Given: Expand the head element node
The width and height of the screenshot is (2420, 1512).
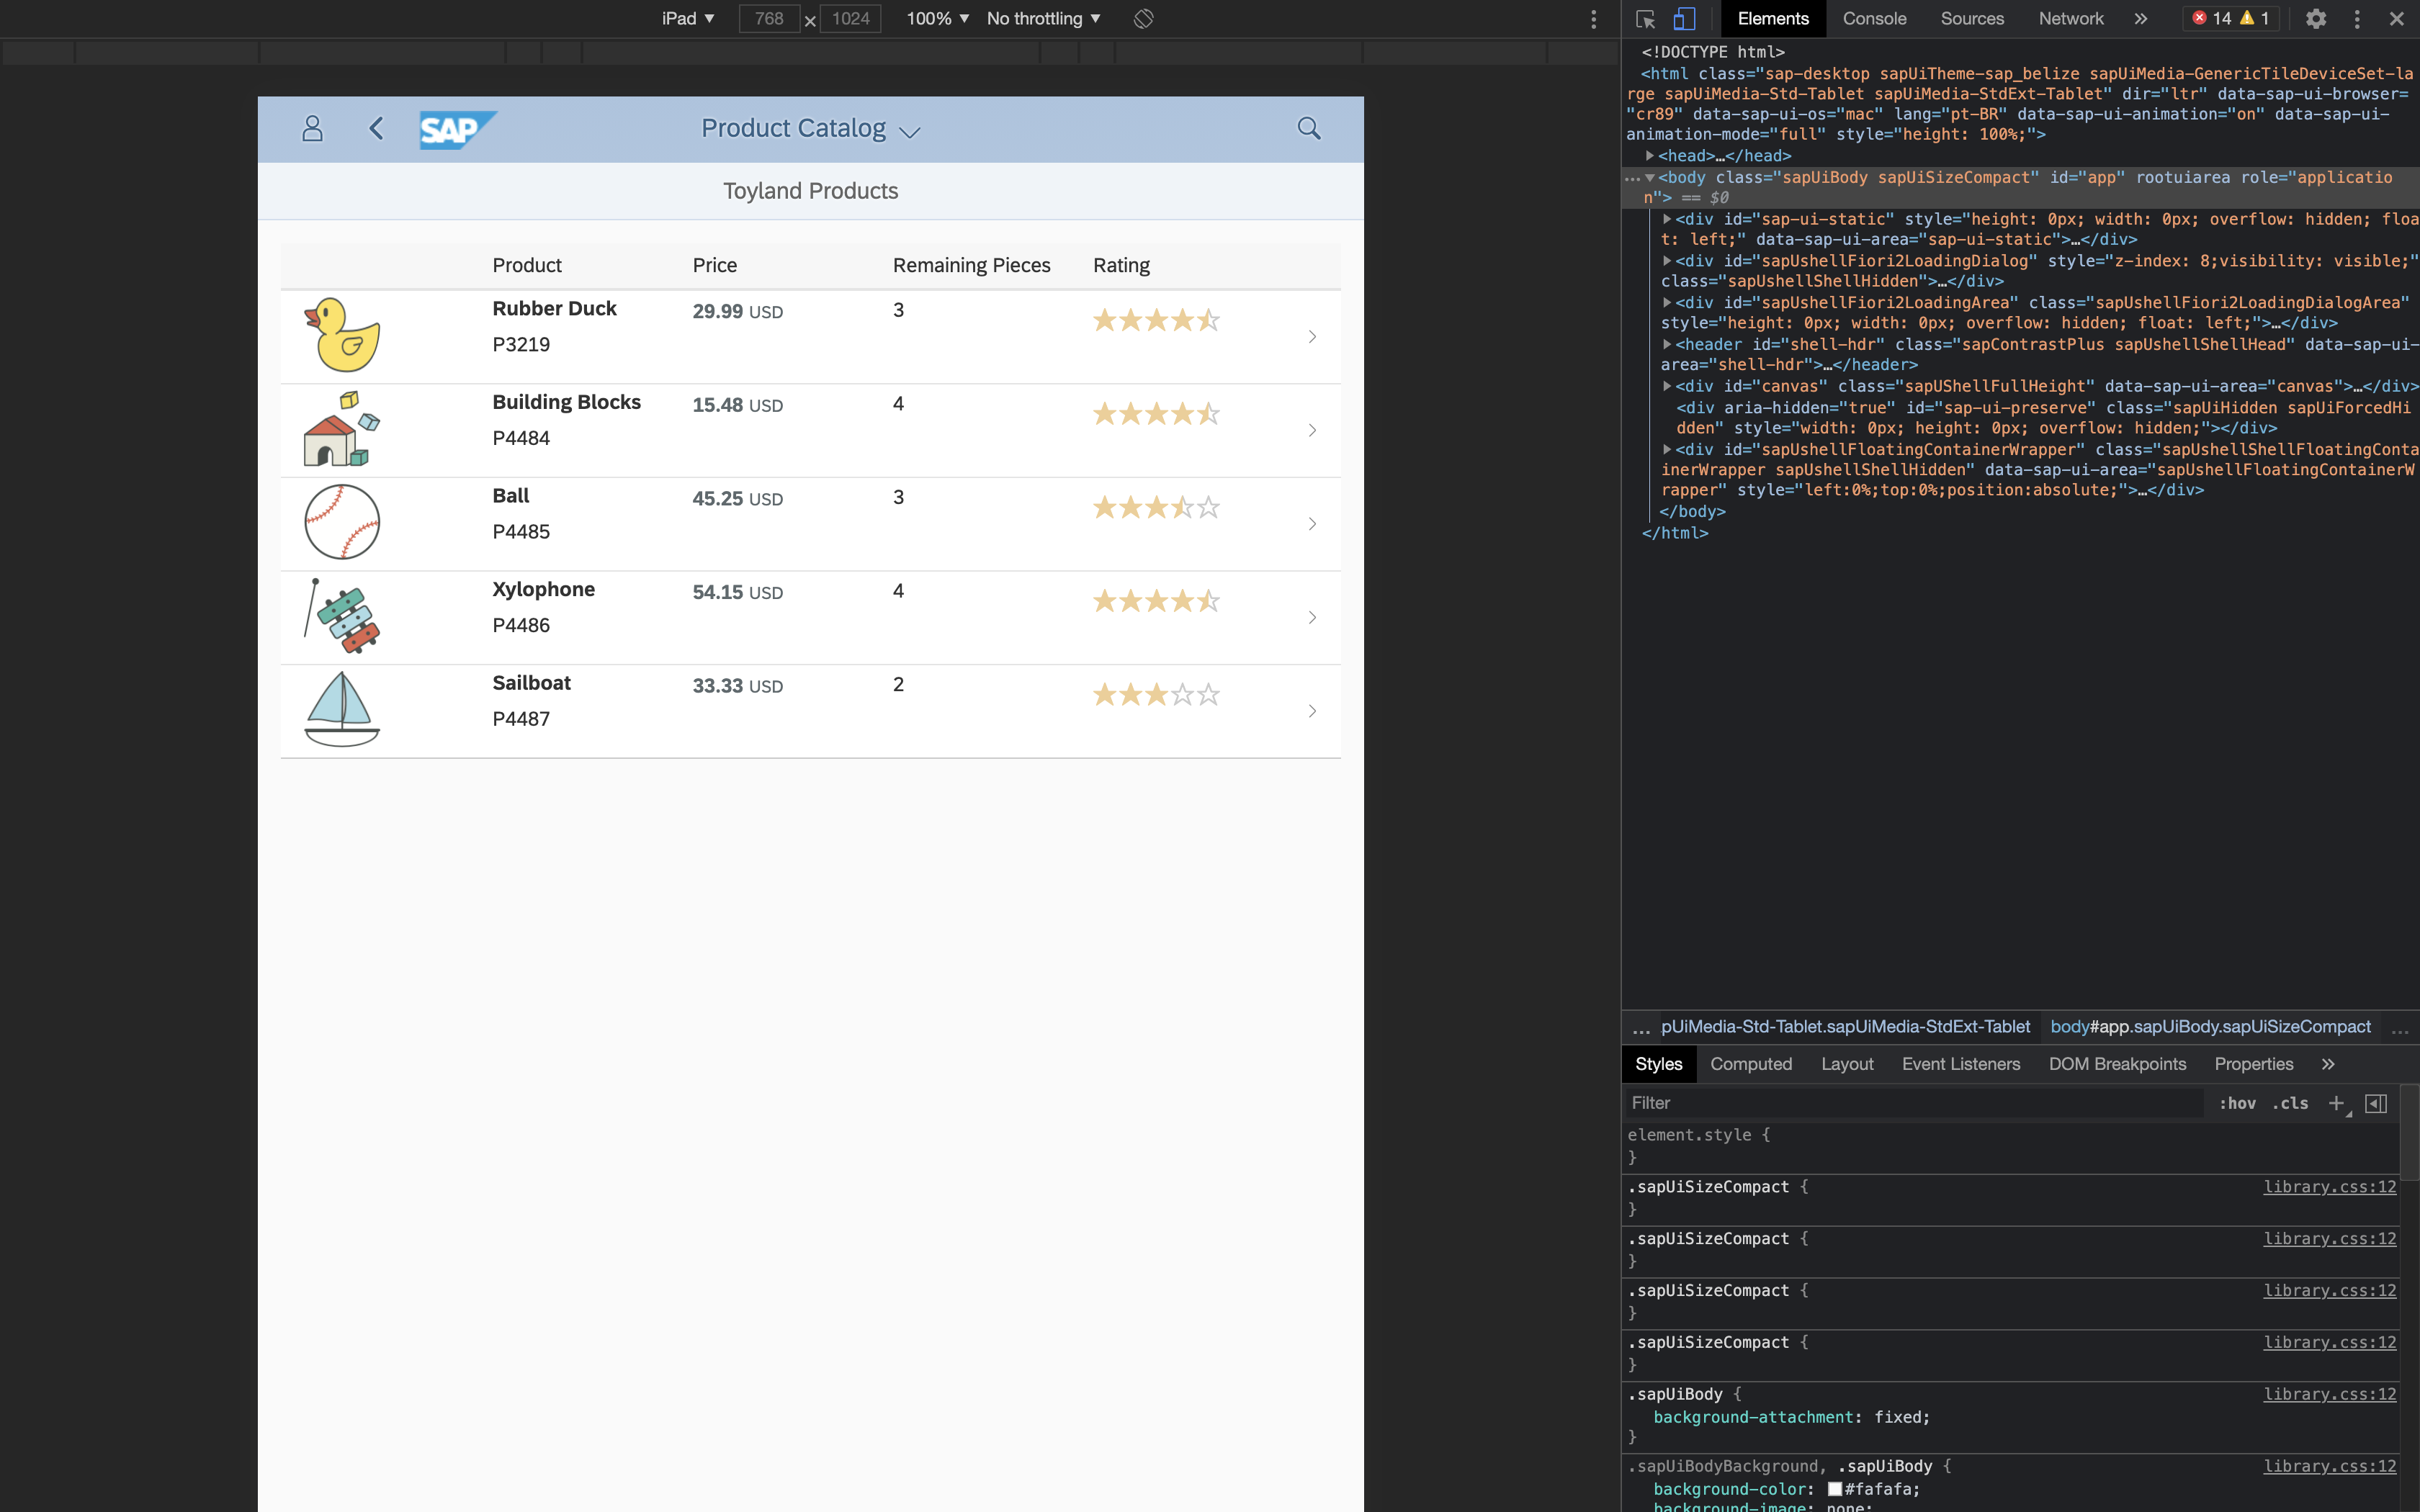Looking at the screenshot, I should tap(1650, 156).
